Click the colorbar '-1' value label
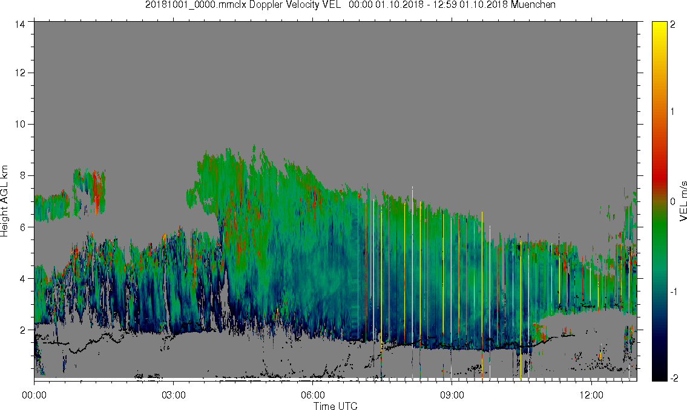The image size is (687, 410). pos(672,292)
